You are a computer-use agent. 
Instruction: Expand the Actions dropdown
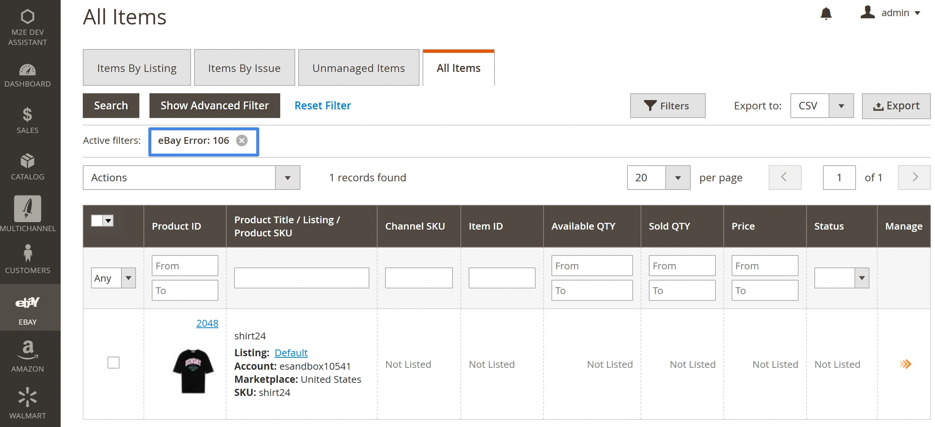(287, 178)
